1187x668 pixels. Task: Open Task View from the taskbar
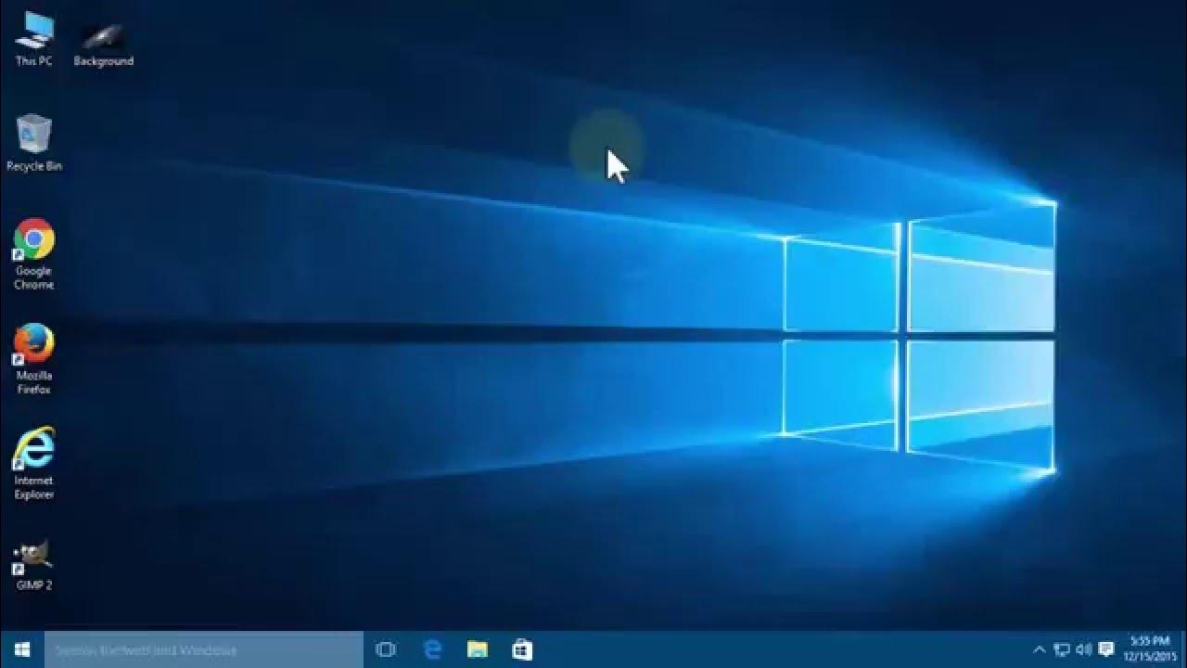386,649
